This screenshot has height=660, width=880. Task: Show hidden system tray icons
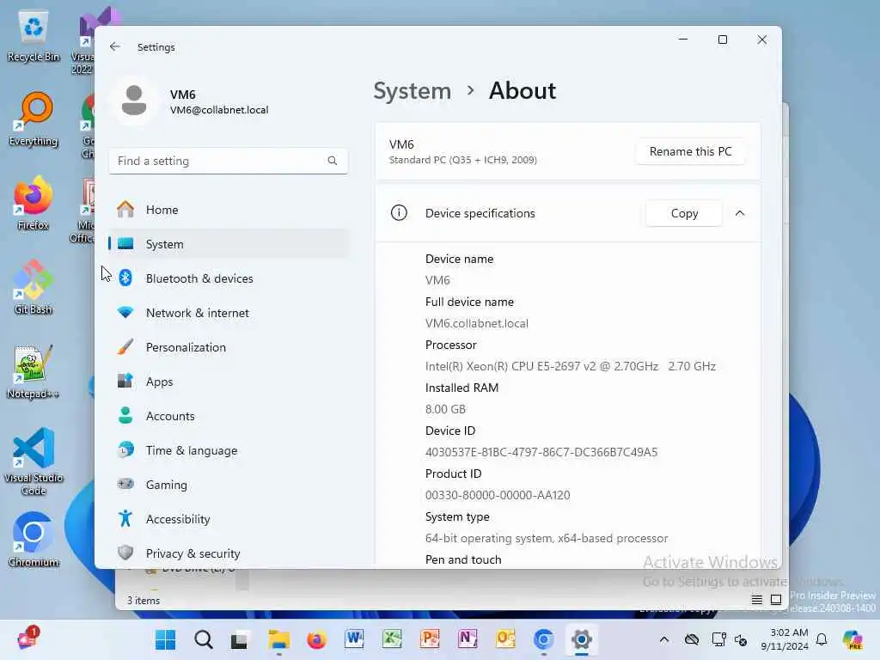click(x=664, y=639)
